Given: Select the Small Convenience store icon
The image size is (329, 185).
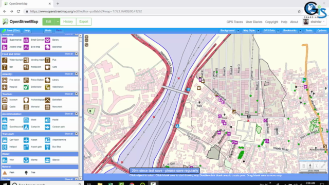Looking at the screenshot, I should tap(26, 40).
